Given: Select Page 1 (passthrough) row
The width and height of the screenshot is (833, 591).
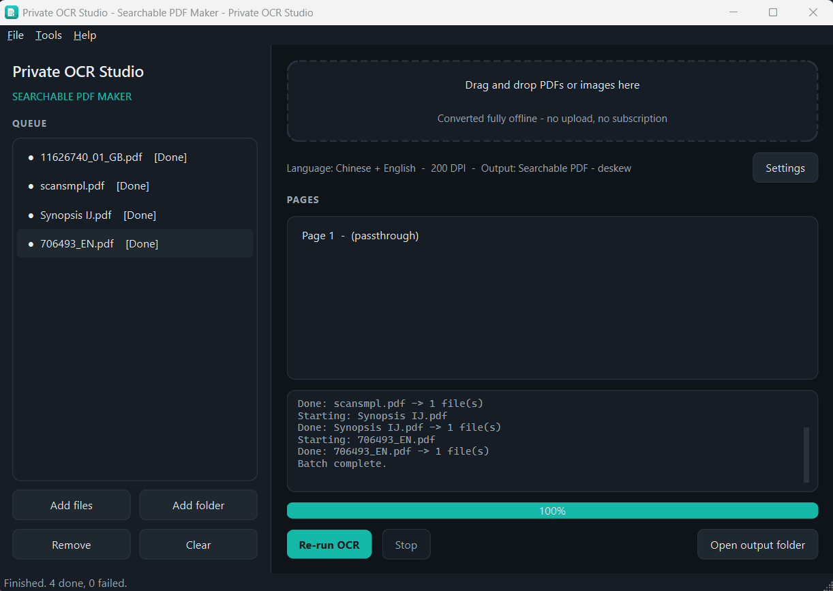Looking at the screenshot, I should pyautogui.click(x=552, y=236).
